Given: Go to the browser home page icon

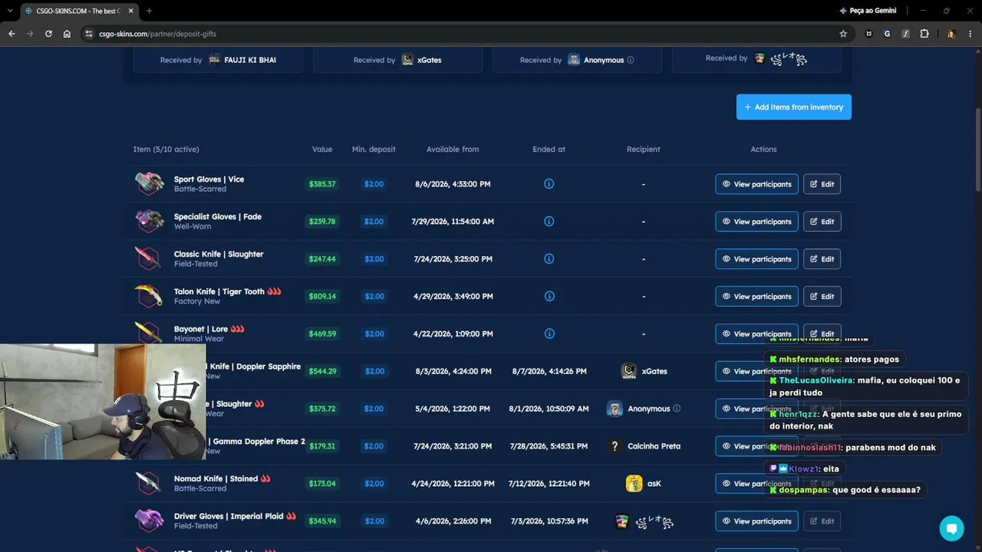Looking at the screenshot, I should (x=67, y=34).
